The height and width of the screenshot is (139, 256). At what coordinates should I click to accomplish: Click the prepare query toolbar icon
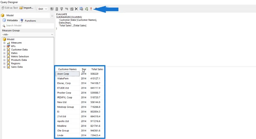tap(81, 9)
